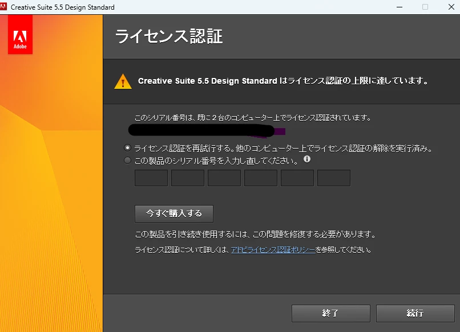Screen dimensions: 460x332
Task: Click text about 2 台のコンピューター activation
Action: click(x=253, y=118)
